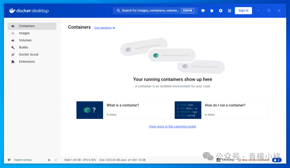Select Images in the sidebar
This screenshot has height=168, width=290.
click(x=24, y=33)
